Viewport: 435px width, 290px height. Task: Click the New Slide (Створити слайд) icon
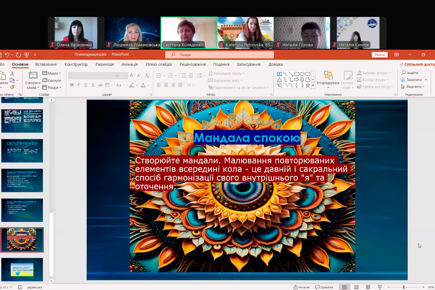pos(33,75)
